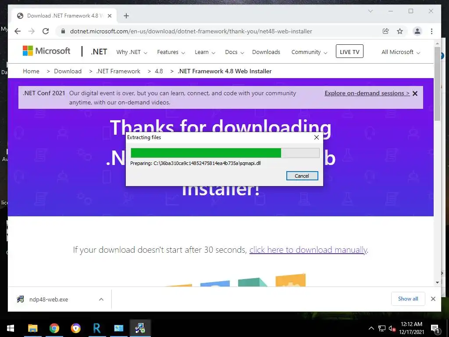Viewport: 449px width, 337px height.
Task: Reload the page with the refresh icon
Action: click(46, 31)
